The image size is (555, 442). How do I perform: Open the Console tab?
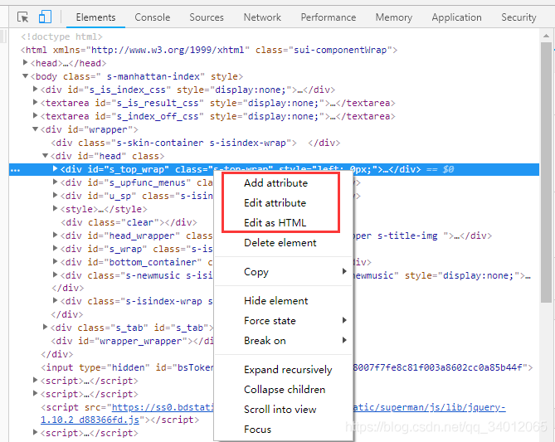(x=152, y=17)
